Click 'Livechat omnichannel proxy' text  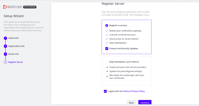[123, 35]
